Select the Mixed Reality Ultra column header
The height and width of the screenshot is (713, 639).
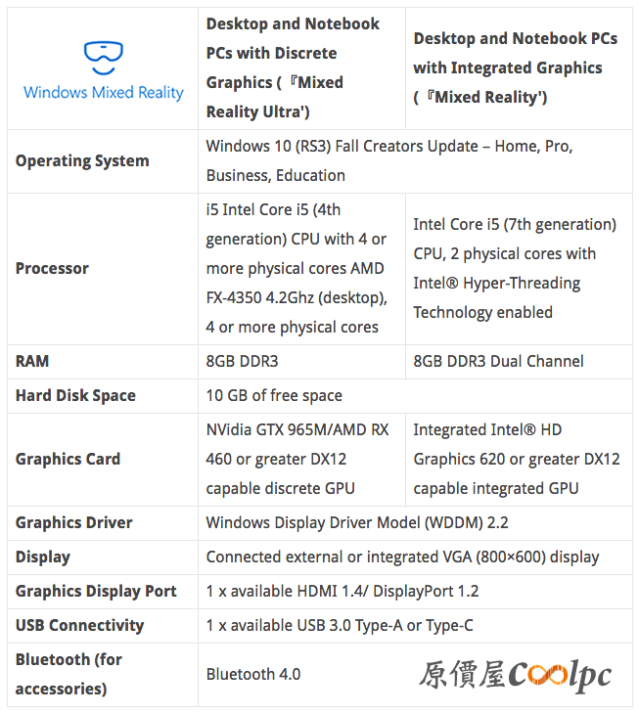(301, 68)
